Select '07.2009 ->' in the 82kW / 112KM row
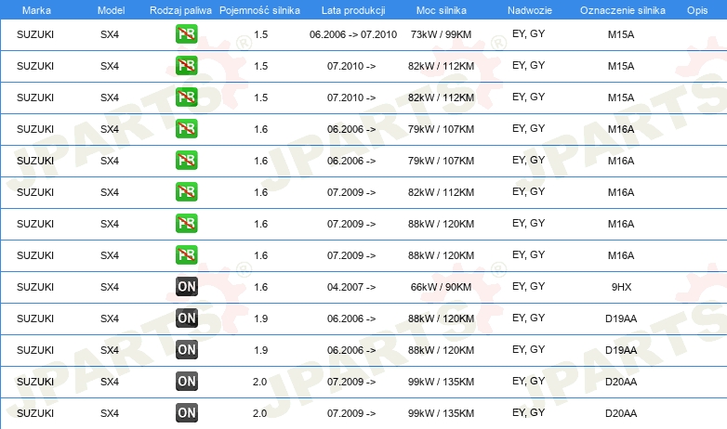 pyautogui.click(x=351, y=192)
